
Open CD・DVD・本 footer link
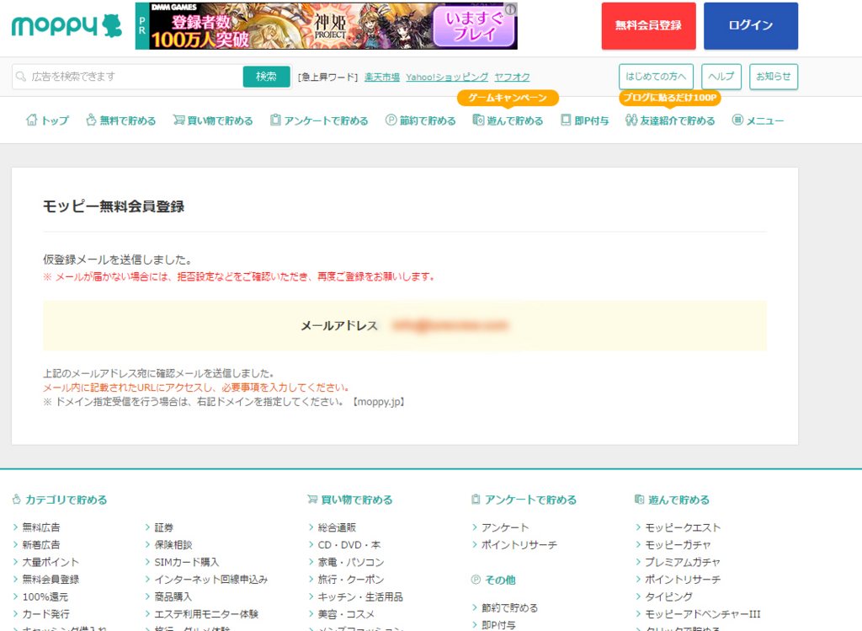pyautogui.click(x=349, y=544)
